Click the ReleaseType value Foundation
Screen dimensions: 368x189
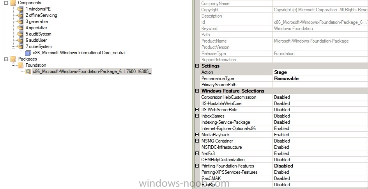click(284, 53)
